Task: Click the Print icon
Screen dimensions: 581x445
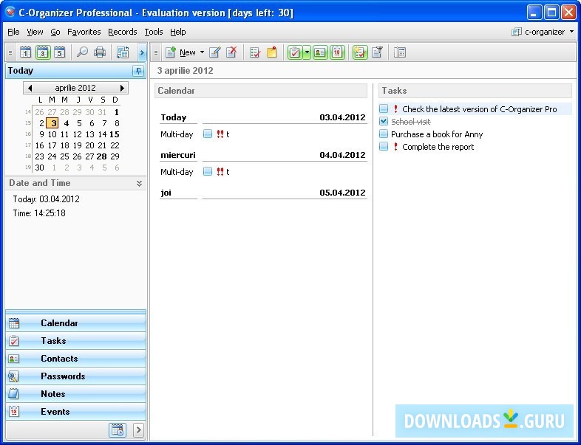Action: 100,52
